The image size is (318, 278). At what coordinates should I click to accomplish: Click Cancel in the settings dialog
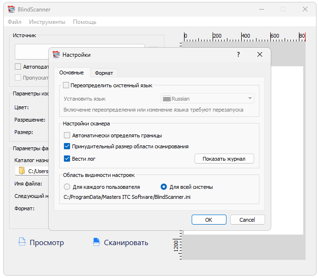(247, 220)
